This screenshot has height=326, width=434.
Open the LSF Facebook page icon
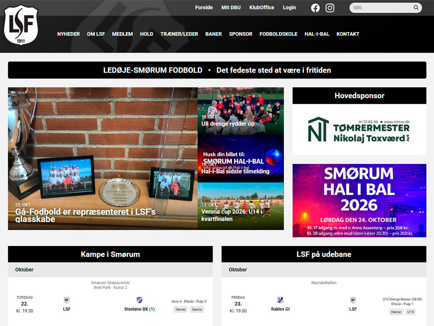click(x=315, y=8)
